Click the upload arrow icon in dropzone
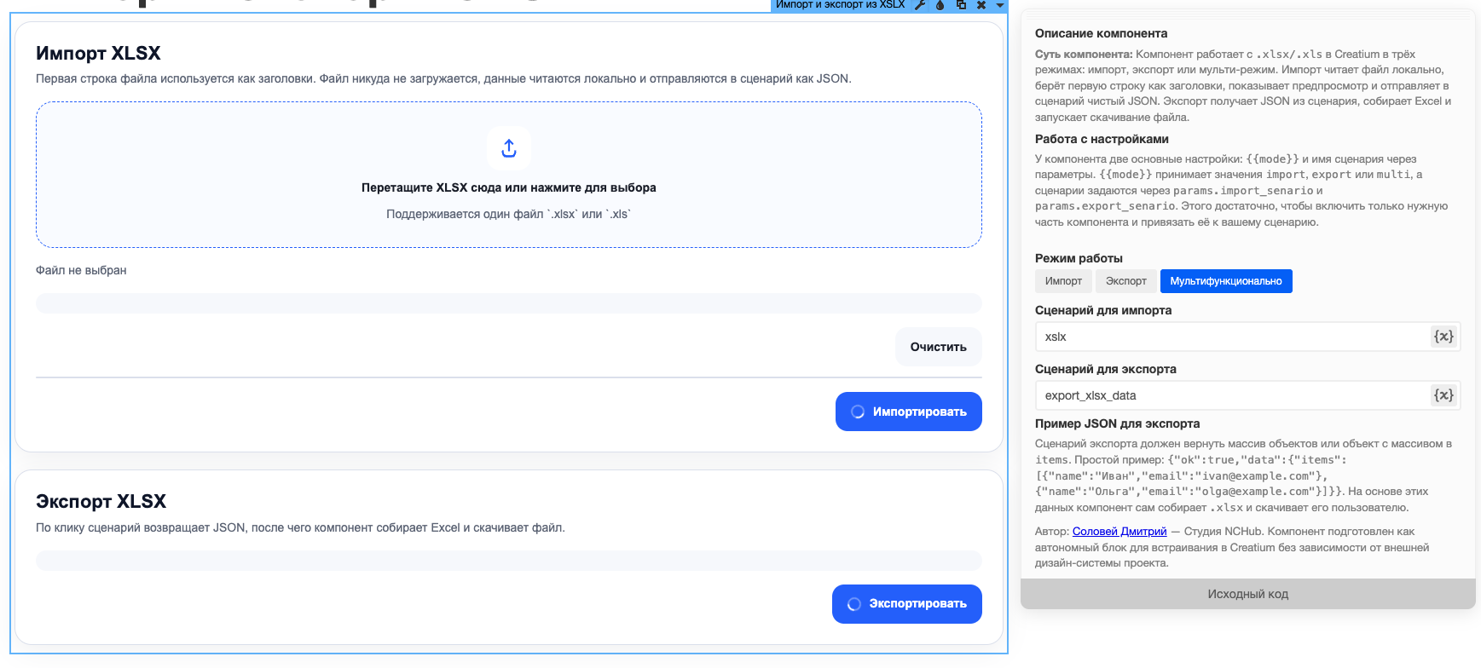 [509, 148]
